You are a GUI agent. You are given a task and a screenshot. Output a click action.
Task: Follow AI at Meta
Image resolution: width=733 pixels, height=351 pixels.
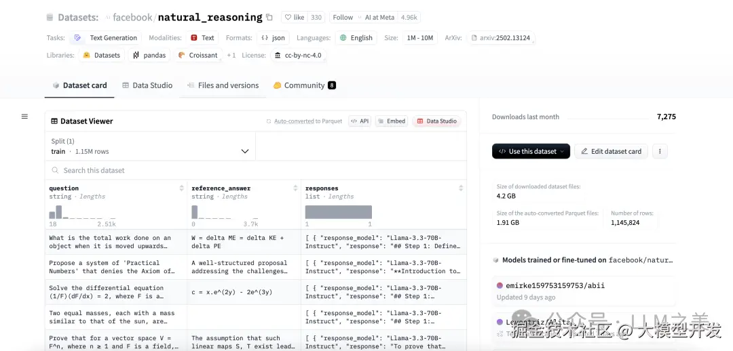343,17
